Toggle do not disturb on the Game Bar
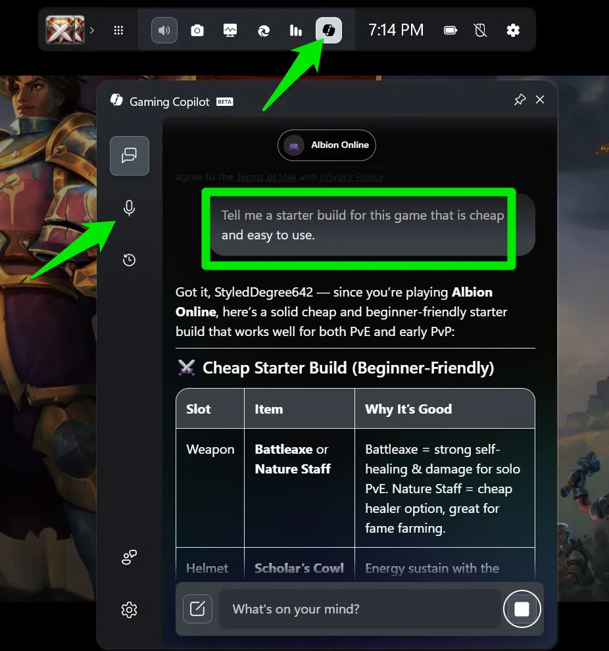The height and width of the screenshot is (651, 609). pyautogui.click(x=480, y=30)
